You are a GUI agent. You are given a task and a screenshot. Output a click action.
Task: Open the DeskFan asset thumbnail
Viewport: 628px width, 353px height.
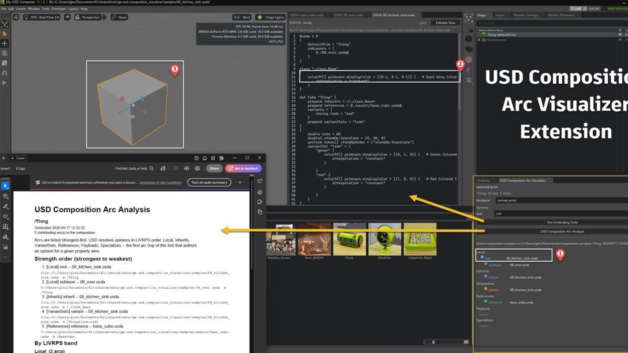[385, 239]
